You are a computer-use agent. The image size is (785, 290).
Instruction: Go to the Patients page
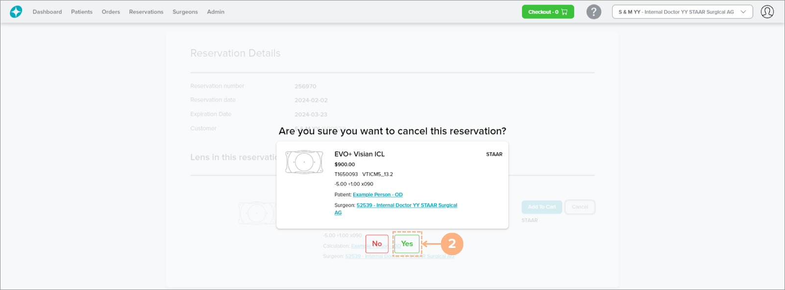point(81,12)
